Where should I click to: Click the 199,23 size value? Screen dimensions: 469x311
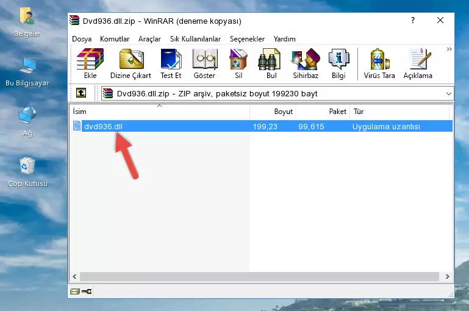click(x=265, y=126)
